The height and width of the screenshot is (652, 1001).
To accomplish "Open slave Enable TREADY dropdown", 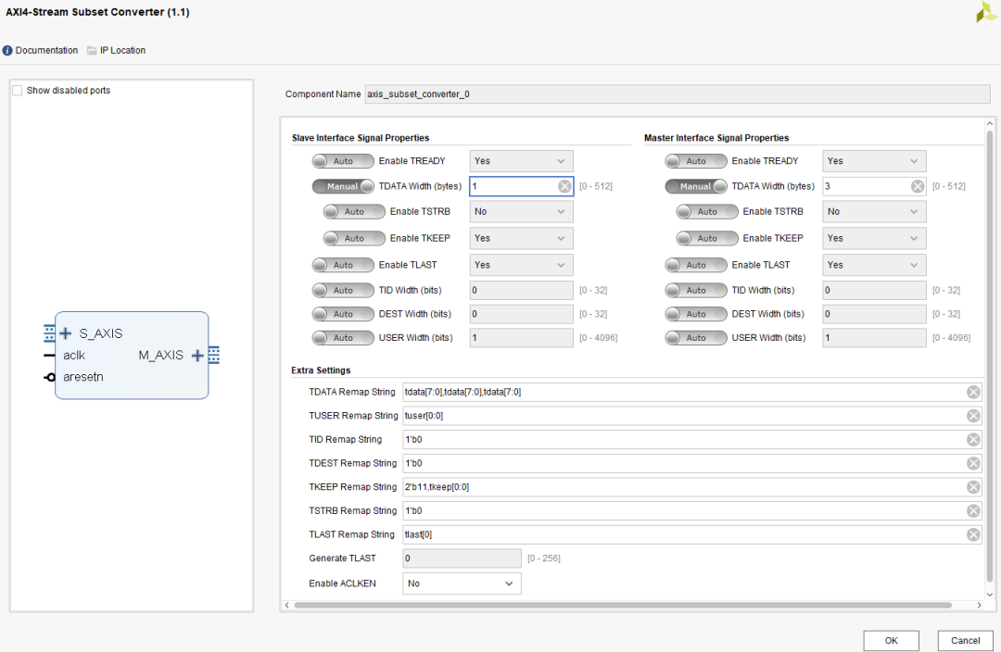I will click(521, 161).
